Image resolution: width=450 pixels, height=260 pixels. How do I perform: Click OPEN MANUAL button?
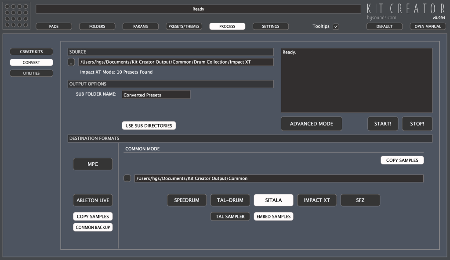point(428,26)
